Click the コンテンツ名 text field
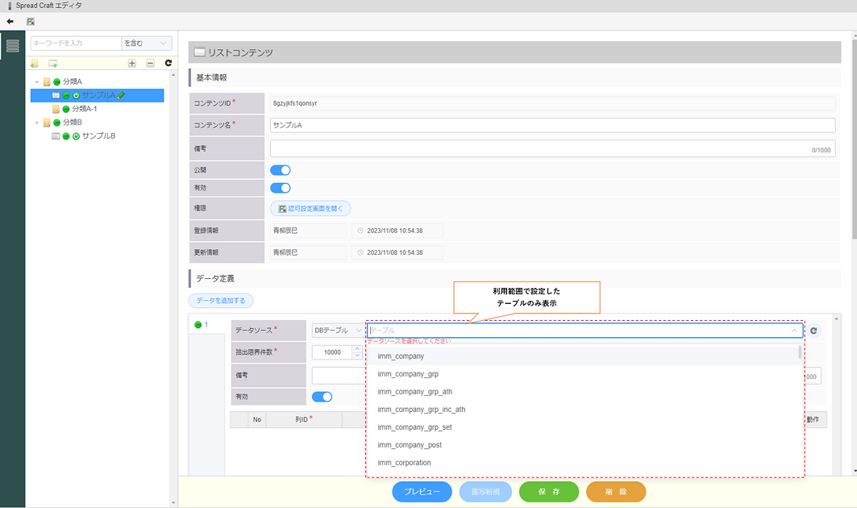Viewport: 857px width, 508px height. pos(552,125)
